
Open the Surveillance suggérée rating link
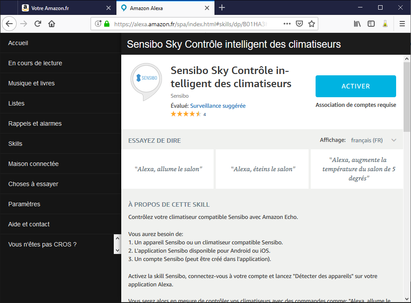point(218,106)
